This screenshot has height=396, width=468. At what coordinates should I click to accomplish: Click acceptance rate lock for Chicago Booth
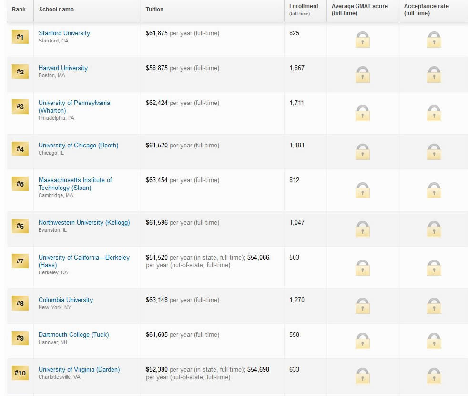tap(434, 152)
